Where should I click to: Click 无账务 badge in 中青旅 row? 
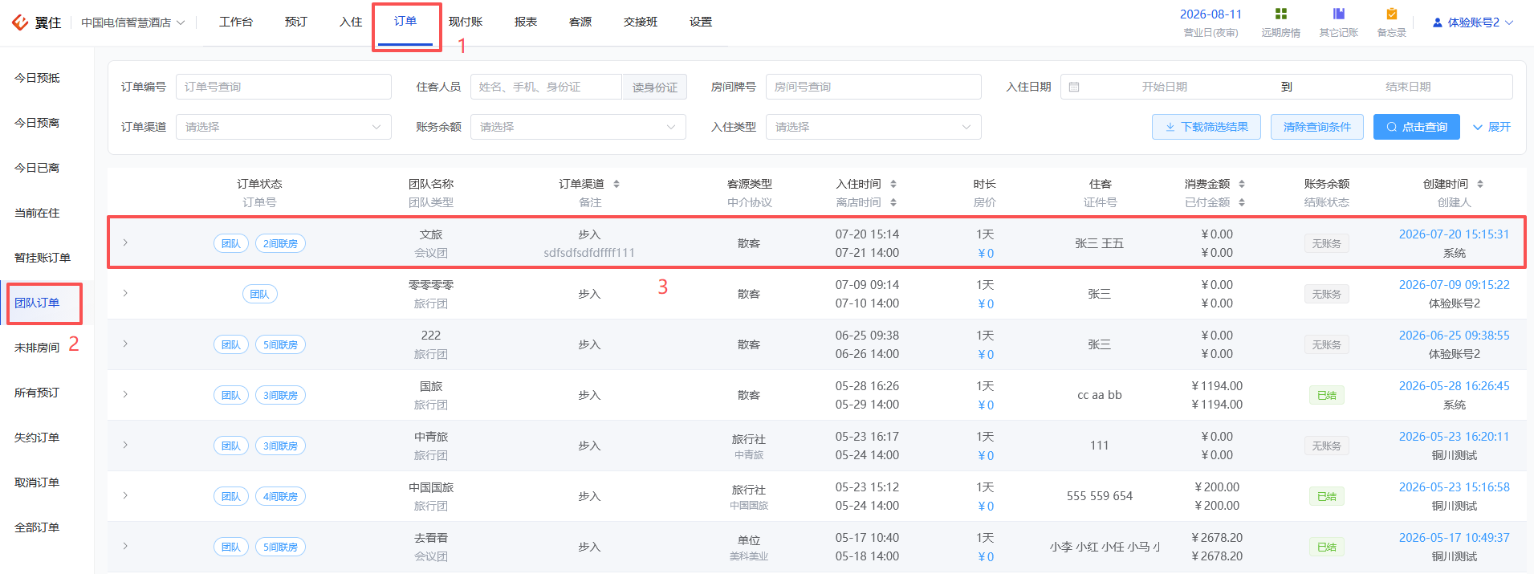[x=1327, y=446]
